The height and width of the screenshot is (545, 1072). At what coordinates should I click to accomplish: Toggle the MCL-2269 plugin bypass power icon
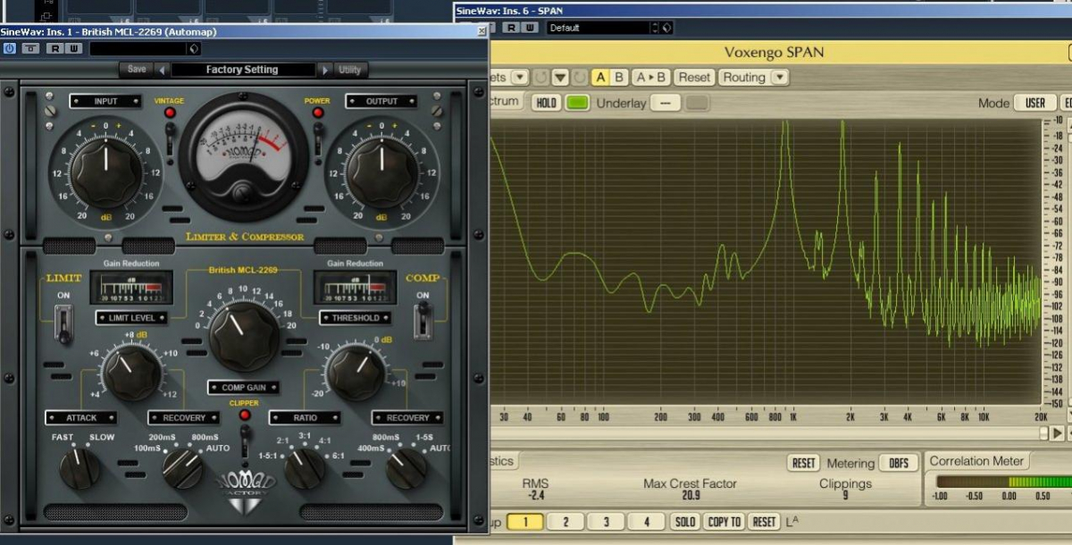point(10,48)
